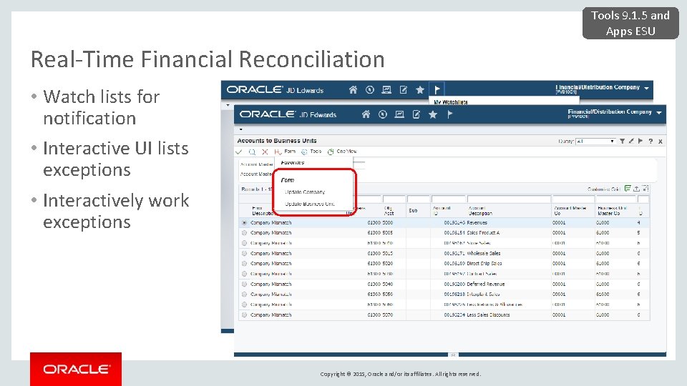Click the pencil icon beside Query filter
The image size is (687, 386).
[631, 141]
